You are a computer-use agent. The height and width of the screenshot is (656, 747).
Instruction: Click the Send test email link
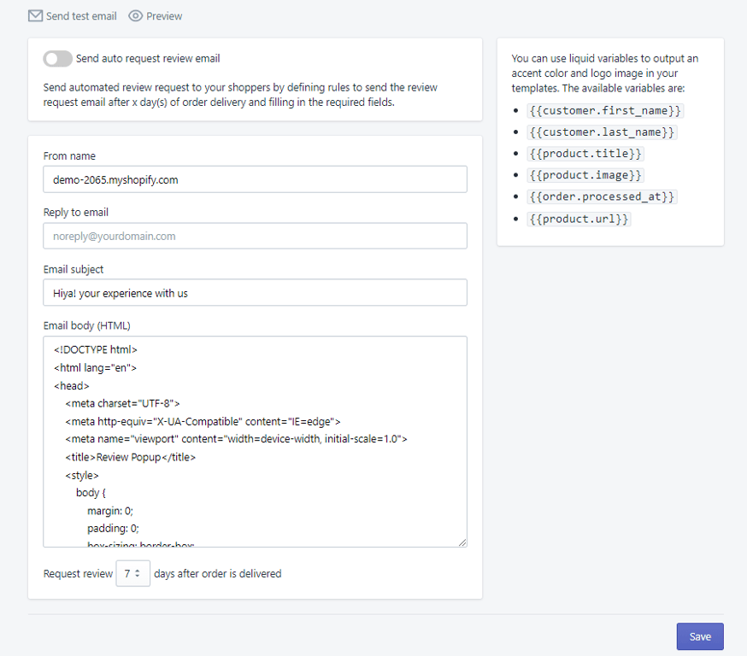pos(81,16)
